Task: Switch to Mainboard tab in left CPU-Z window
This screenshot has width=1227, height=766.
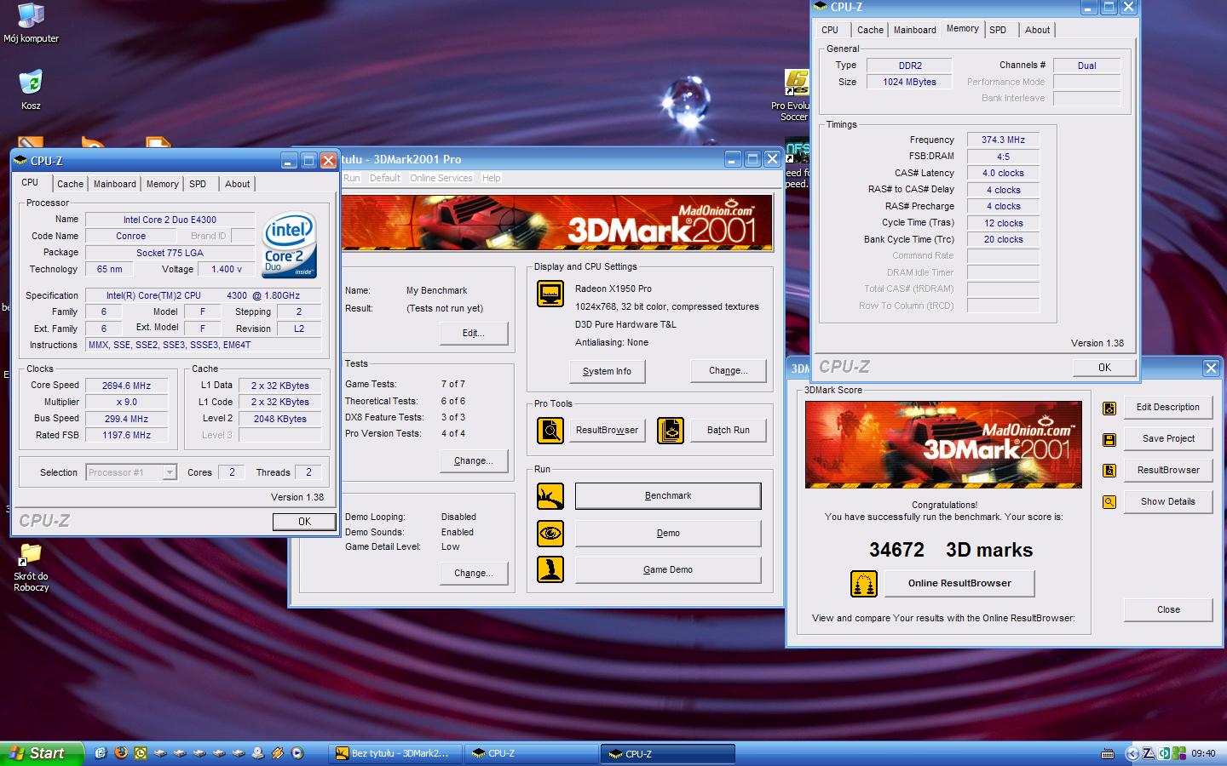Action: pos(114,184)
